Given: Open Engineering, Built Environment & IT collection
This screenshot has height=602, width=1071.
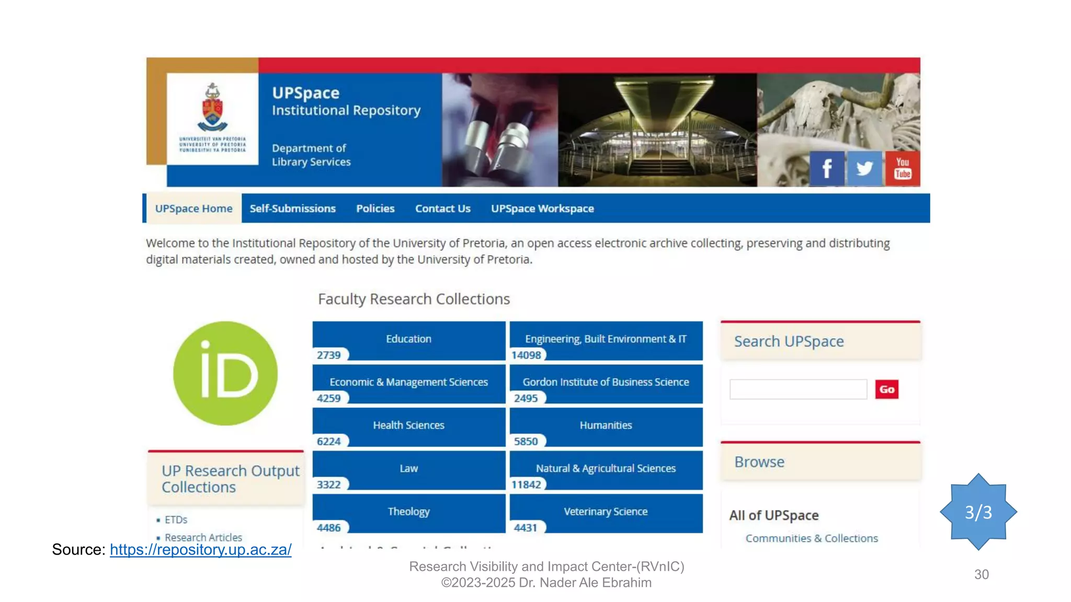Looking at the screenshot, I should (x=606, y=339).
